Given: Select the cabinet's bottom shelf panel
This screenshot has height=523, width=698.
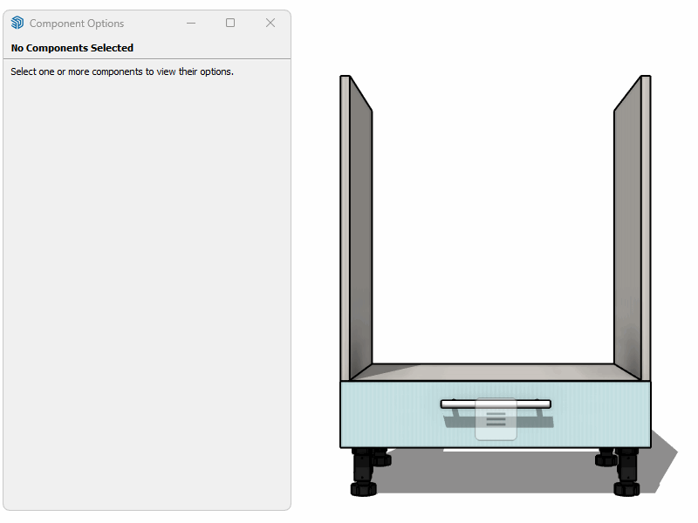Looking at the screenshot, I should click(x=494, y=372).
